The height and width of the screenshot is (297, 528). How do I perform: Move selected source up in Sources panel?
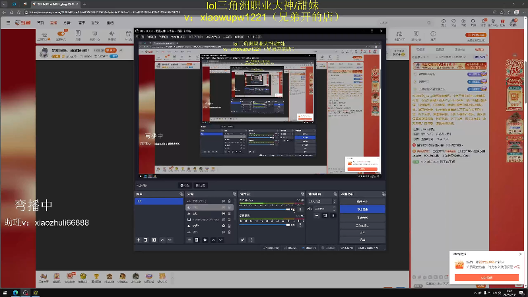tap(213, 240)
